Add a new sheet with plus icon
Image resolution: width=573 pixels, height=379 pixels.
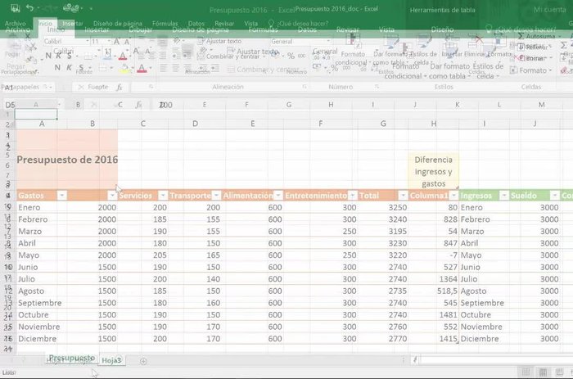coord(143,361)
